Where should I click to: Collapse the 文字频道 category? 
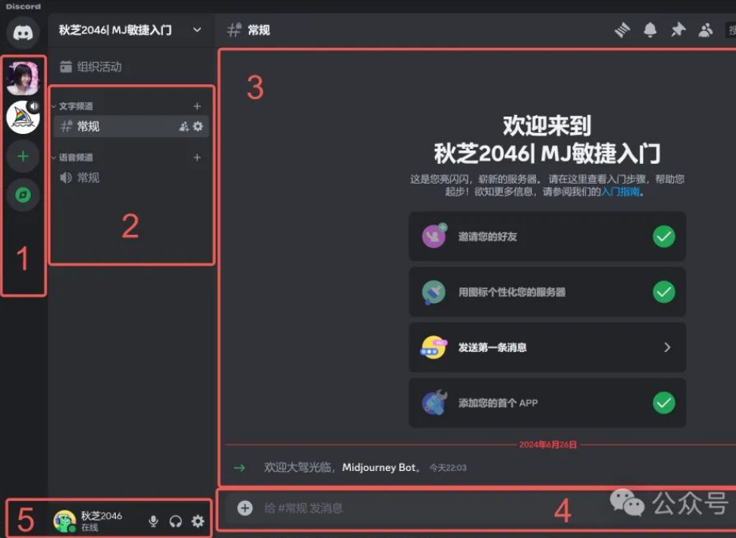click(x=54, y=106)
